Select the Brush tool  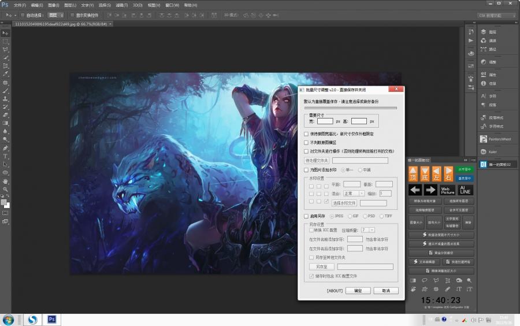(x=5, y=91)
